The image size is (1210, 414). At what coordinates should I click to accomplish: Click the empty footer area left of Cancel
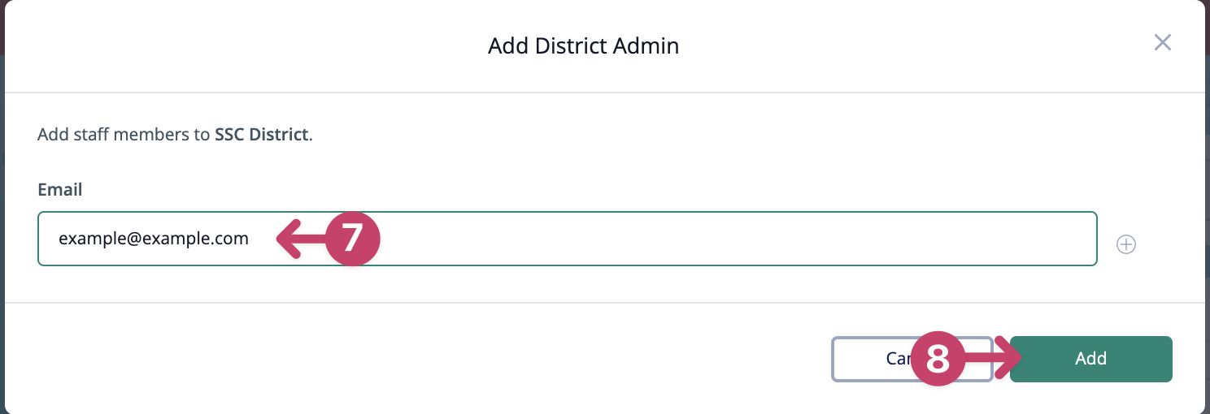[x=407, y=359]
